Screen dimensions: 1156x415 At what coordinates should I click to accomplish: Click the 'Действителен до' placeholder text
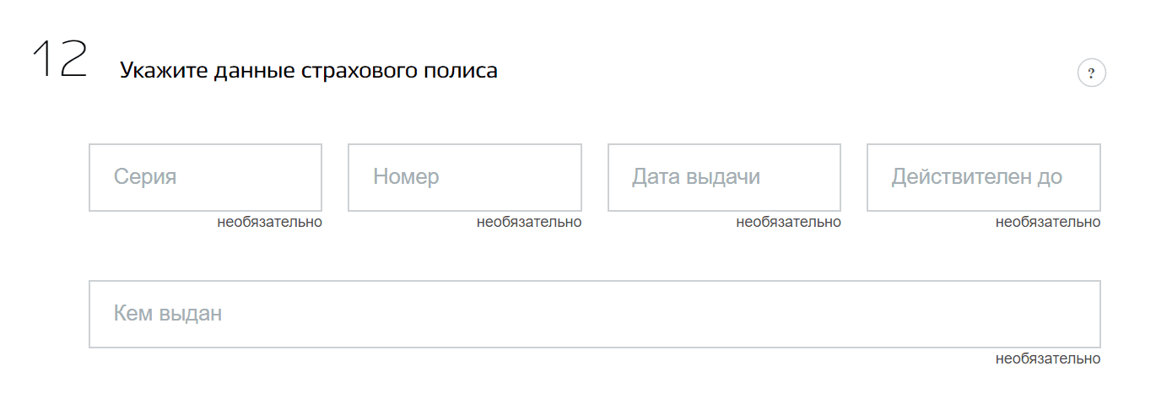click(x=976, y=177)
